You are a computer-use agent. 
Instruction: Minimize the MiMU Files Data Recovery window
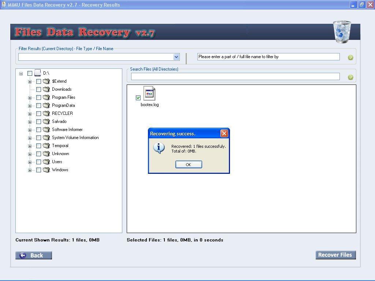[x=353, y=4]
